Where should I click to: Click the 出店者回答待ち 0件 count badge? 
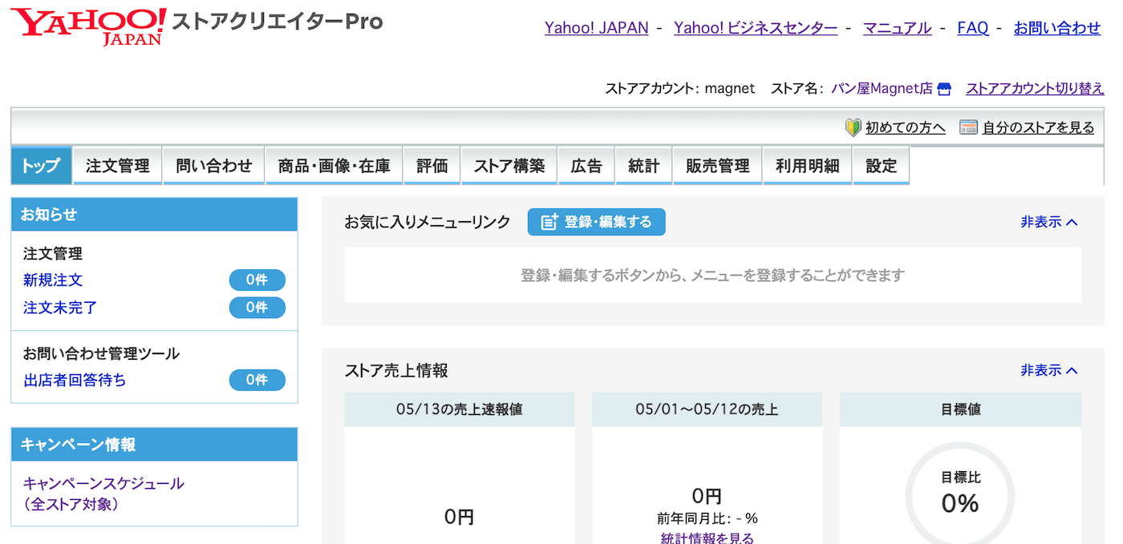pyautogui.click(x=257, y=381)
